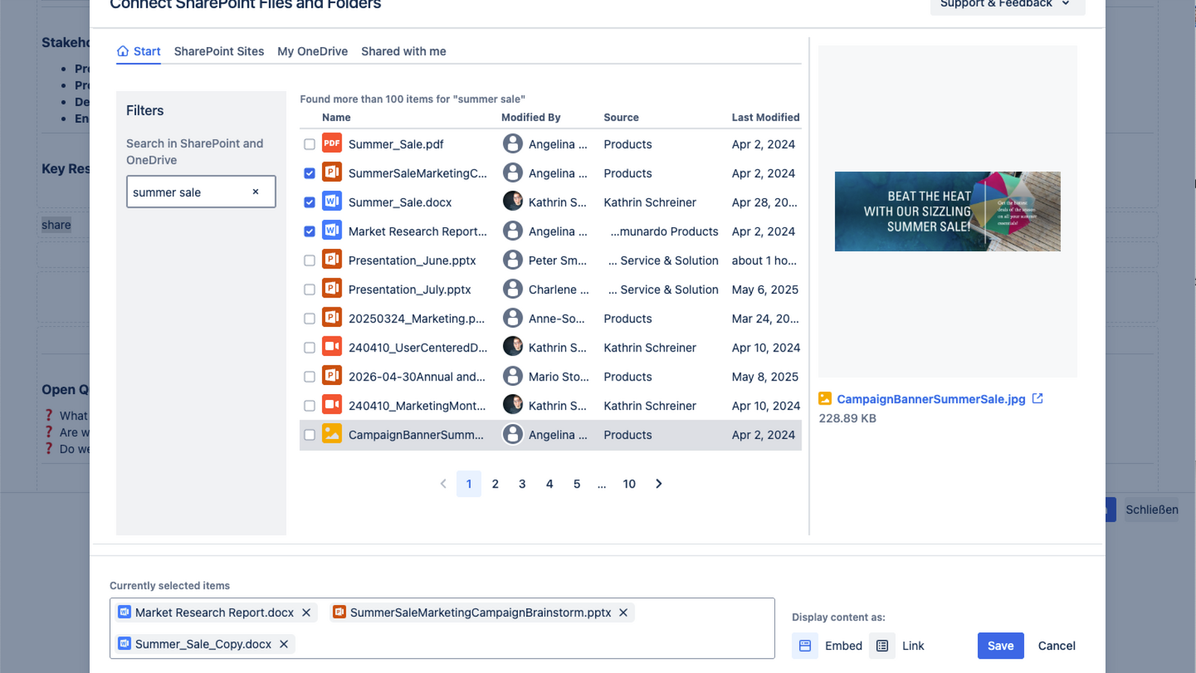
Task: Open the My OneDrive tab
Action: point(312,52)
